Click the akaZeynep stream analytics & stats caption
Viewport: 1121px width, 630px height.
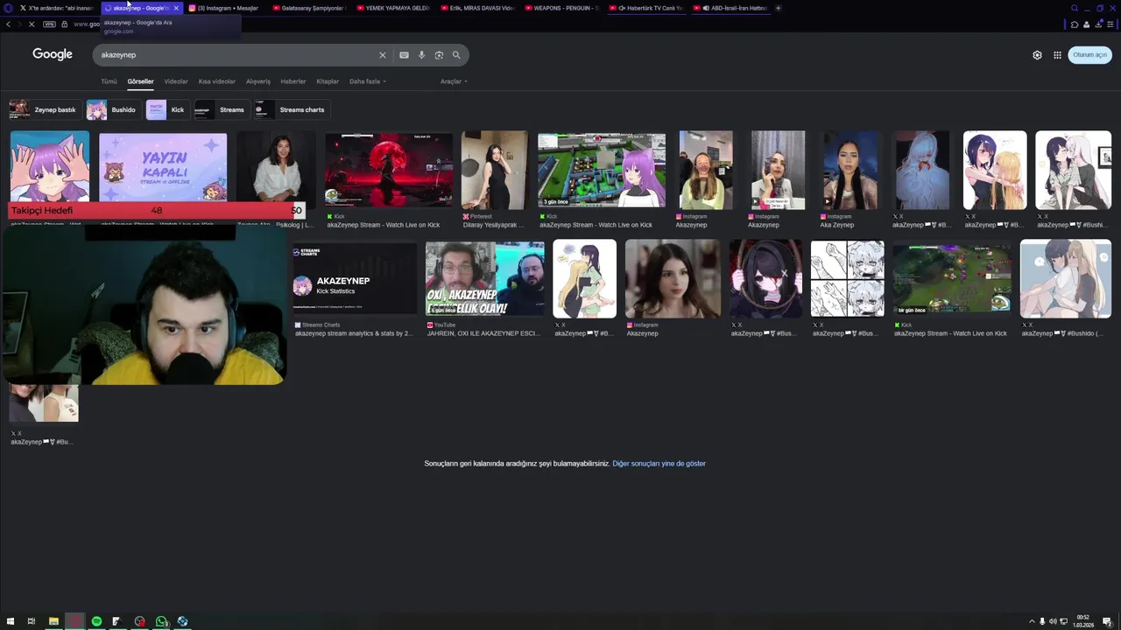click(x=354, y=333)
